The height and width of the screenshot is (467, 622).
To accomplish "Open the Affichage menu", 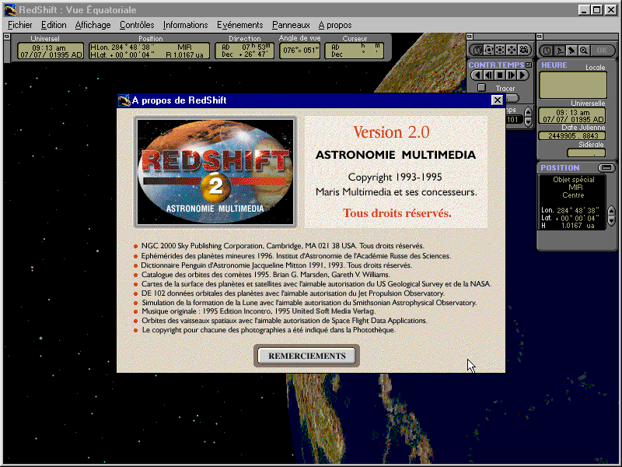I will coord(93,25).
